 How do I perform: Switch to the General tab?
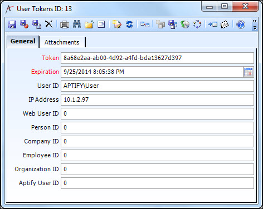pos(23,41)
